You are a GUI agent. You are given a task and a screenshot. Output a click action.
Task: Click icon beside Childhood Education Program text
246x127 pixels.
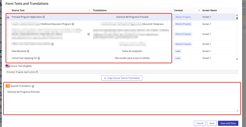click(x=73, y=24)
